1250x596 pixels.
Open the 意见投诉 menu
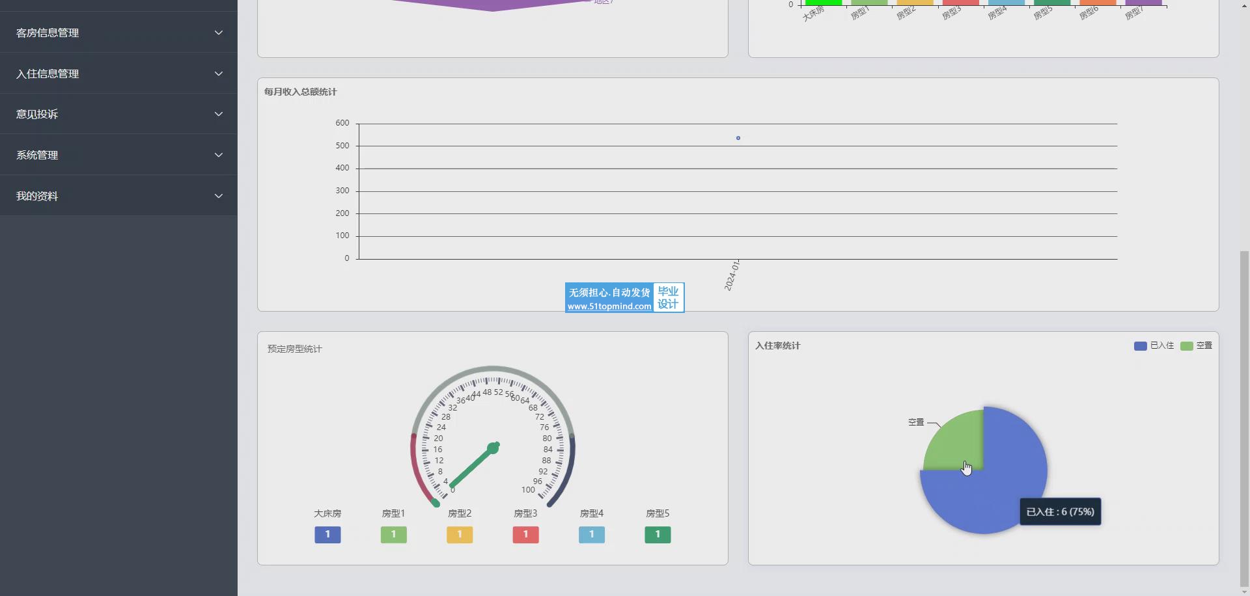point(118,114)
